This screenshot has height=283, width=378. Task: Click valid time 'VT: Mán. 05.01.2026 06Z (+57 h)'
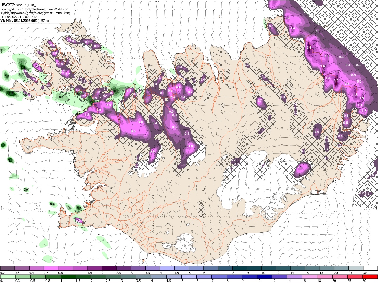click(x=25, y=21)
